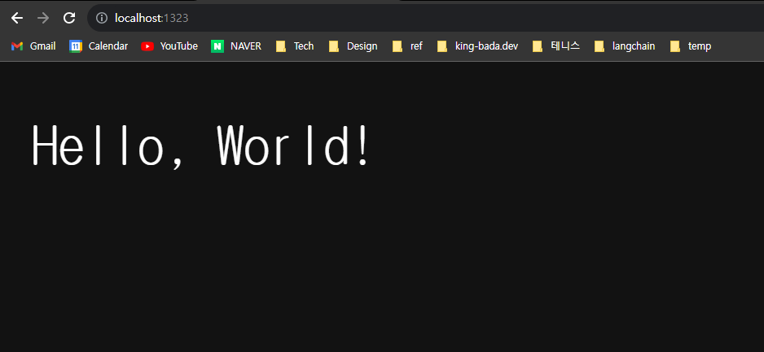Viewport: 764px width, 352px height.
Task: Click the Hello, World! page text
Action: point(200,146)
